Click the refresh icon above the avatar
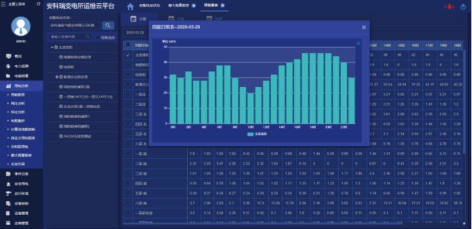The height and width of the screenshot is (229, 472). coord(38,4)
